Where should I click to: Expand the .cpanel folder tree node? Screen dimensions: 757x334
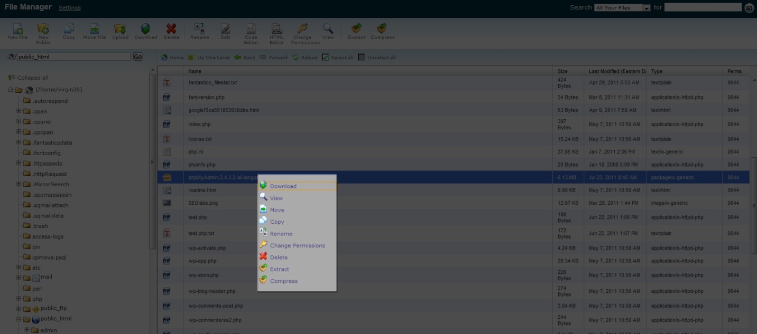tap(19, 122)
